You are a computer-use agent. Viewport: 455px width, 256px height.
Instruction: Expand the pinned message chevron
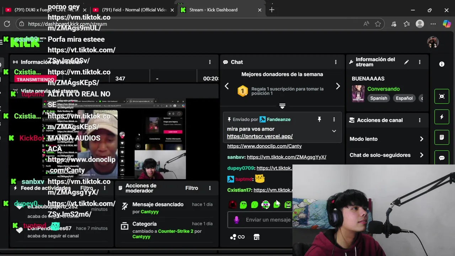(334, 131)
